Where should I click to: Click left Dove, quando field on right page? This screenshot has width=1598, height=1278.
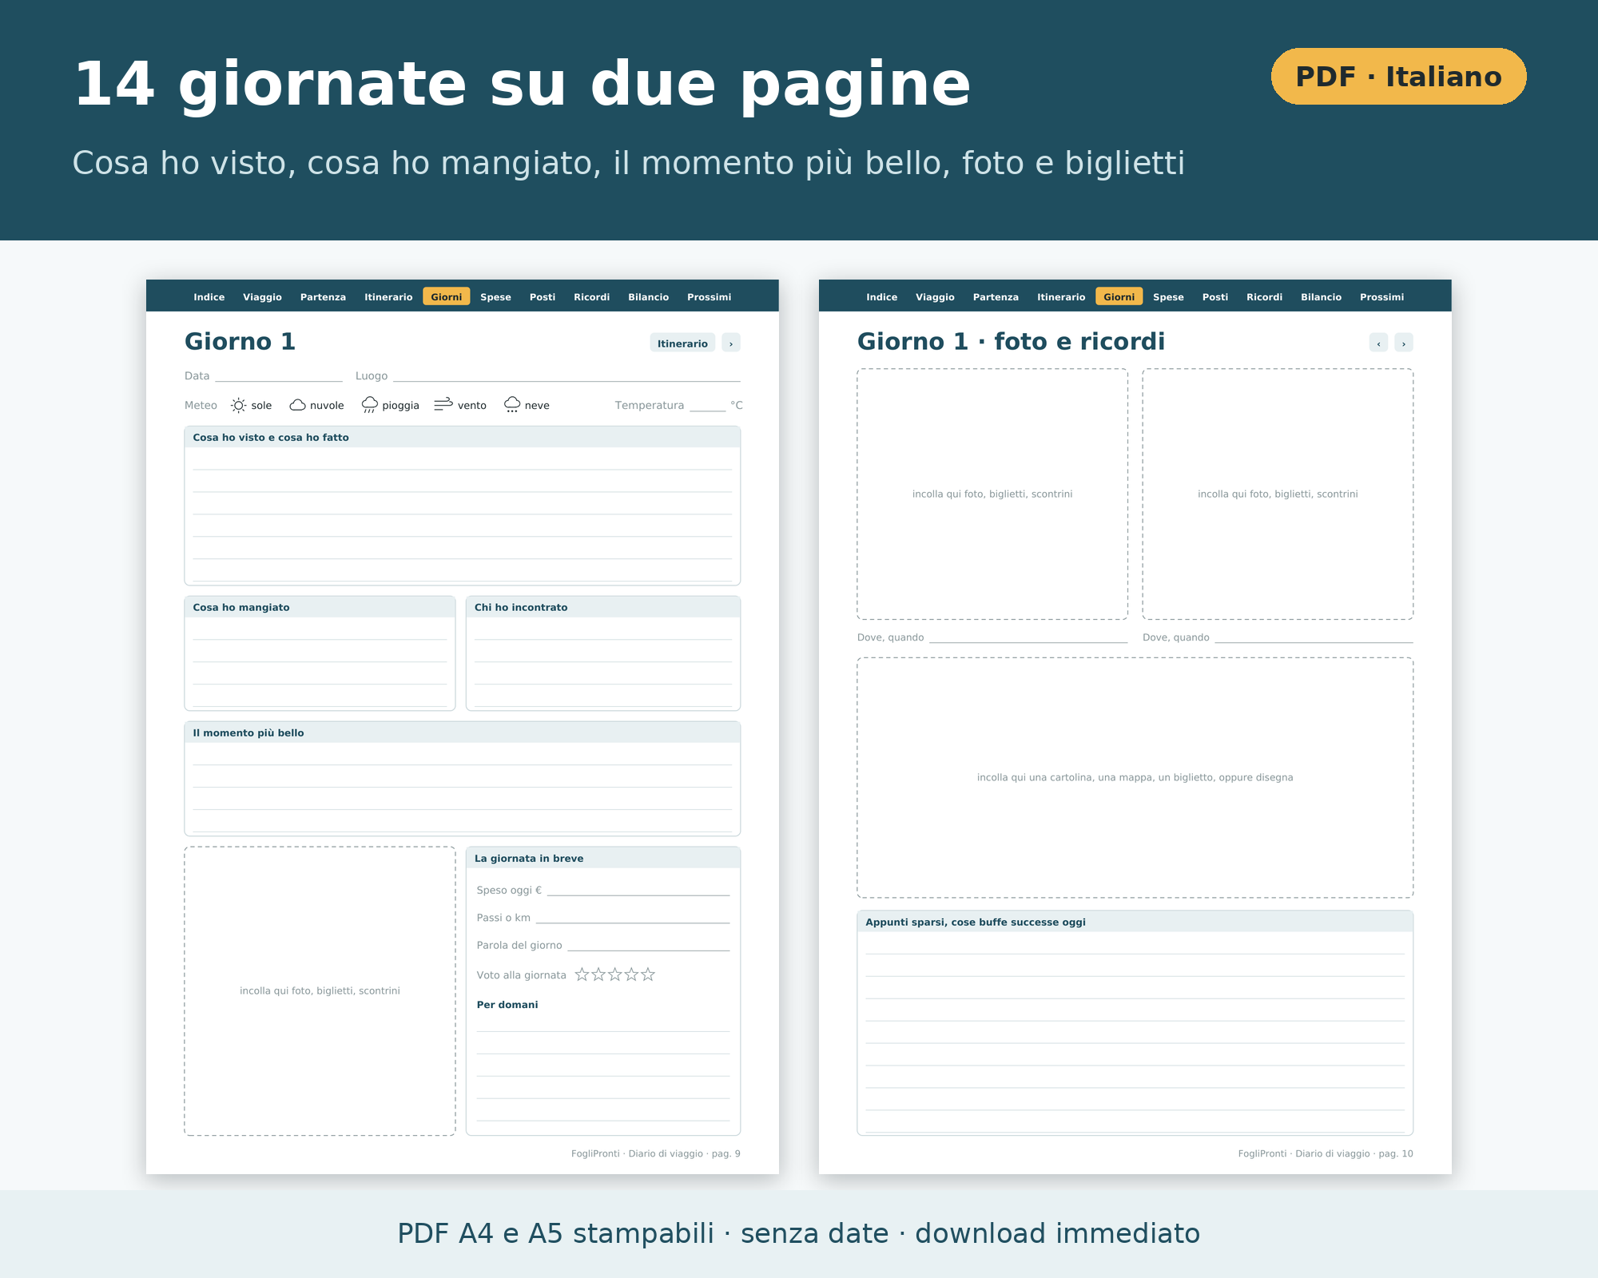pos(1028,637)
